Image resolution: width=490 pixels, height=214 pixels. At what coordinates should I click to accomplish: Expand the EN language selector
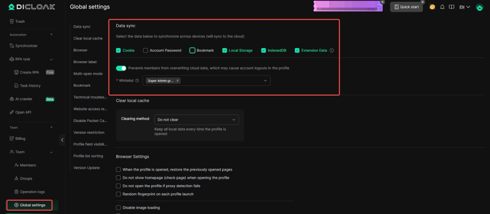(464, 7)
